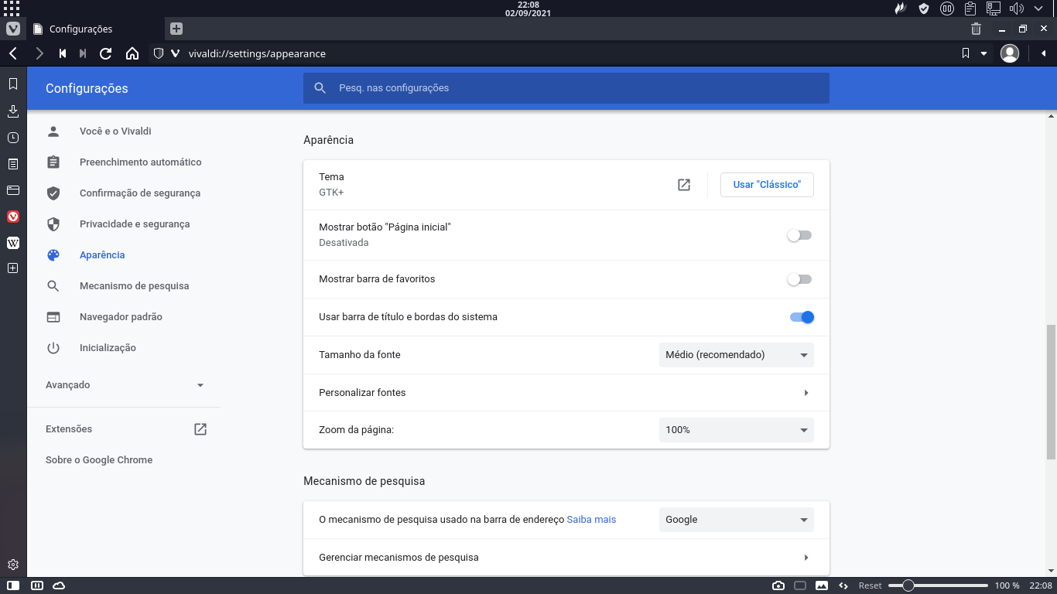Enable Mostrar barra de favoritos

click(799, 279)
